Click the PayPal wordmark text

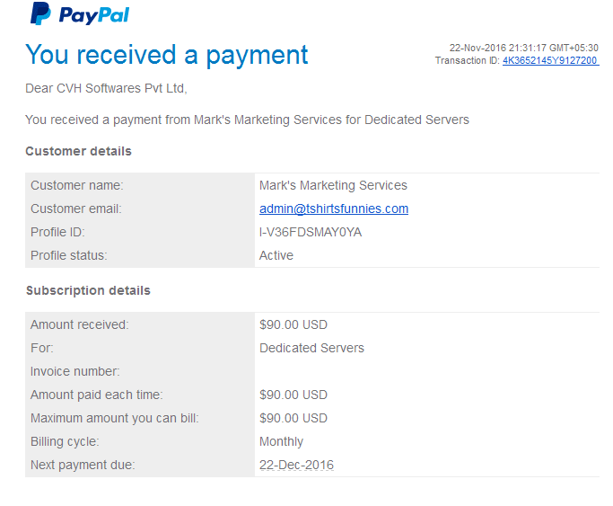tap(94, 15)
